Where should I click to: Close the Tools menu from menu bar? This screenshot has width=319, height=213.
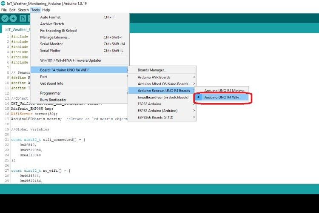(x=35, y=10)
